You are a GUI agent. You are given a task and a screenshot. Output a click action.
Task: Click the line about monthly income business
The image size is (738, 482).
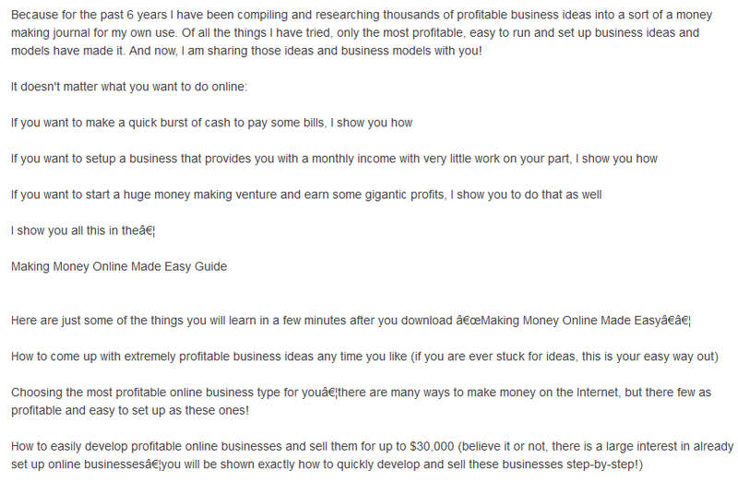[x=334, y=159]
